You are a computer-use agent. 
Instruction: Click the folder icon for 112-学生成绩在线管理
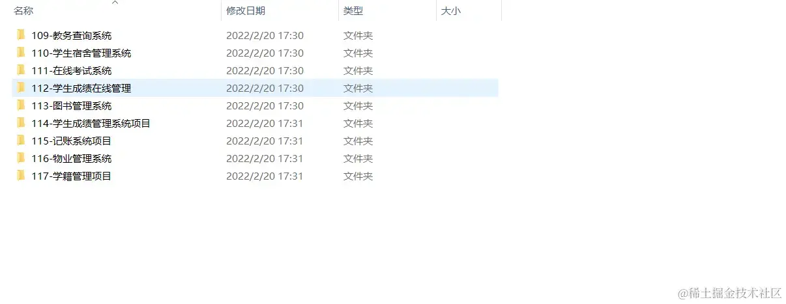pyautogui.click(x=21, y=88)
